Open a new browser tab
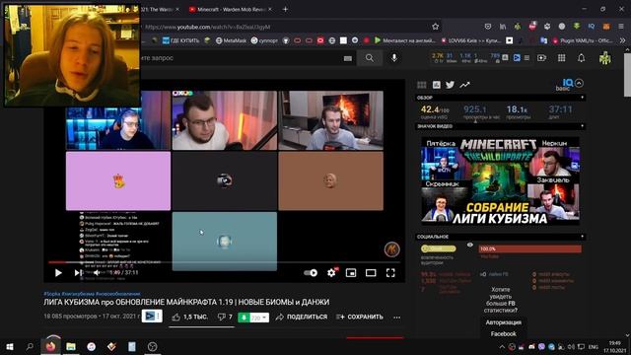Image resolution: width=631 pixels, height=355 pixels. click(x=285, y=9)
